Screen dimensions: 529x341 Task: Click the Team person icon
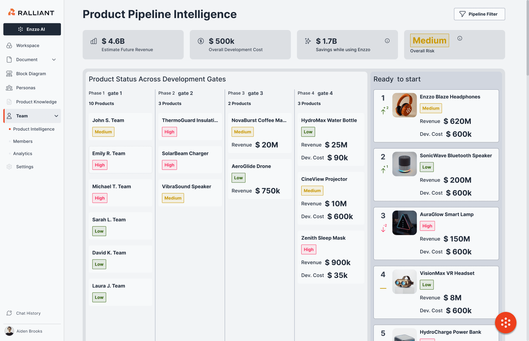click(x=9, y=116)
